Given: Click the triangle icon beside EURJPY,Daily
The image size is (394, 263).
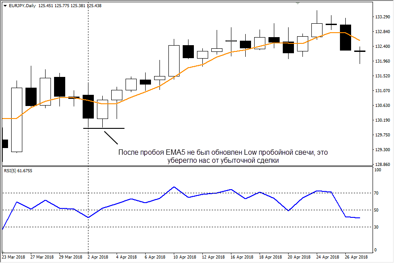Looking at the screenshot, I should pos(5,5).
